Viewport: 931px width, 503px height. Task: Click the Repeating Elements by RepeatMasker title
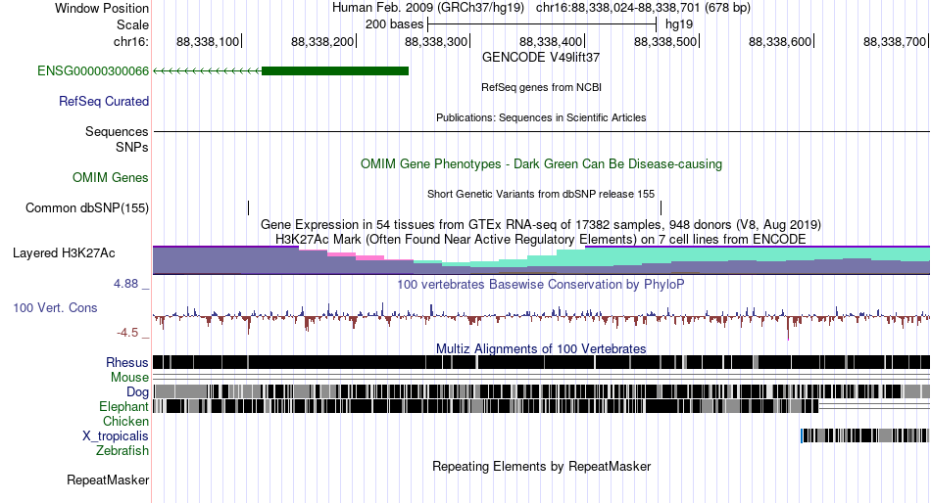541,466
